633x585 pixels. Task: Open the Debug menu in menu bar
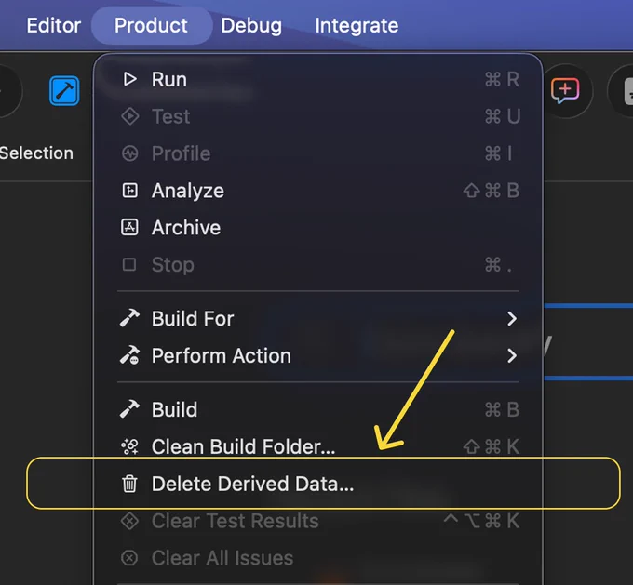(x=251, y=25)
